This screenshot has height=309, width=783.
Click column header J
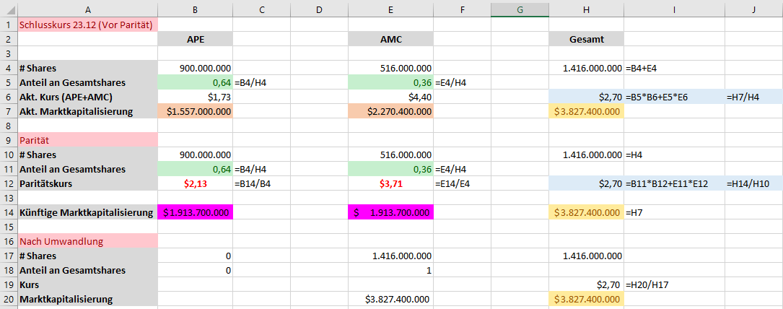(x=753, y=8)
